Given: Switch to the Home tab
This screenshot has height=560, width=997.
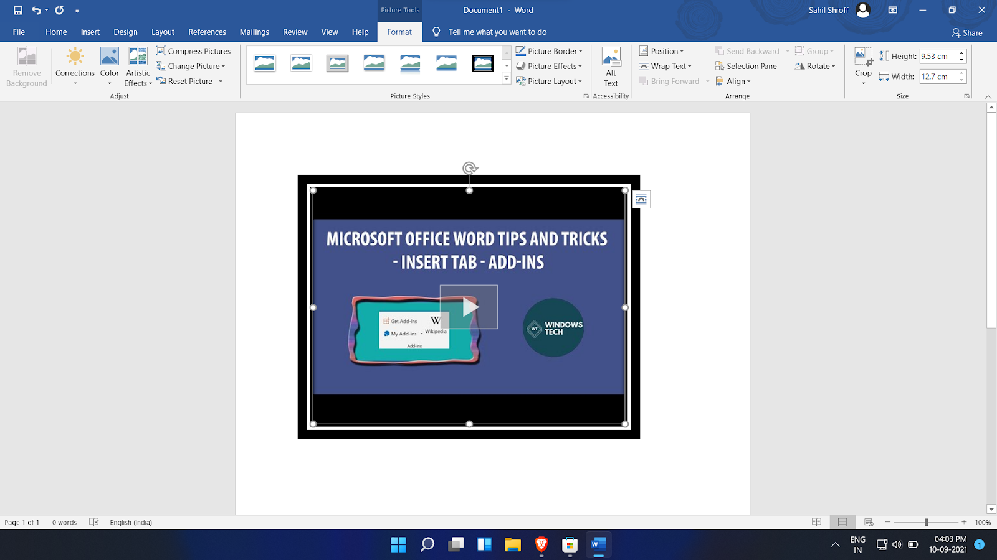Looking at the screenshot, I should click(x=56, y=32).
